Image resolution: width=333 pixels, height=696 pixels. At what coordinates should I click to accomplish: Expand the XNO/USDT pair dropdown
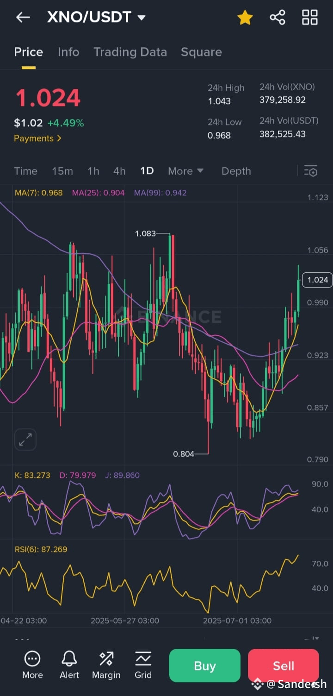point(142,18)
